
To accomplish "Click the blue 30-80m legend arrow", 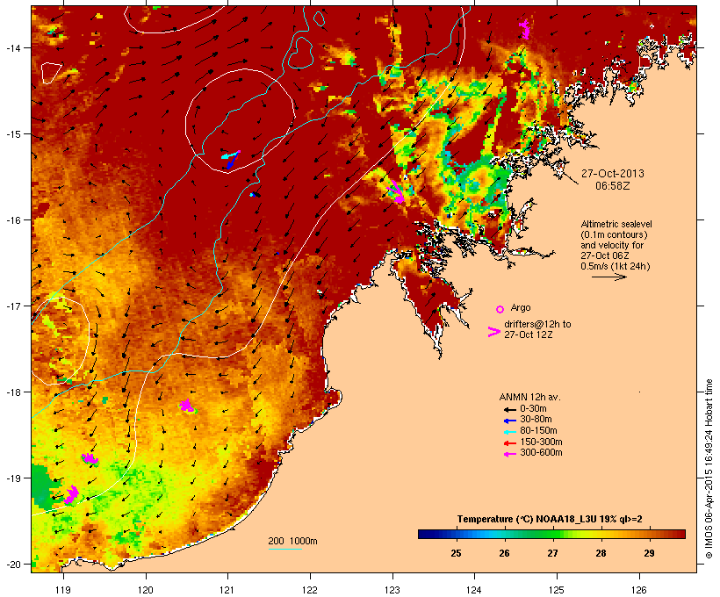I will click(509, 421).
